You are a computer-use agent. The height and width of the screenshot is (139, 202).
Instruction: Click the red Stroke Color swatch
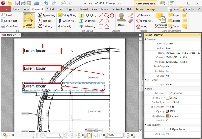[x=167, y=98]
